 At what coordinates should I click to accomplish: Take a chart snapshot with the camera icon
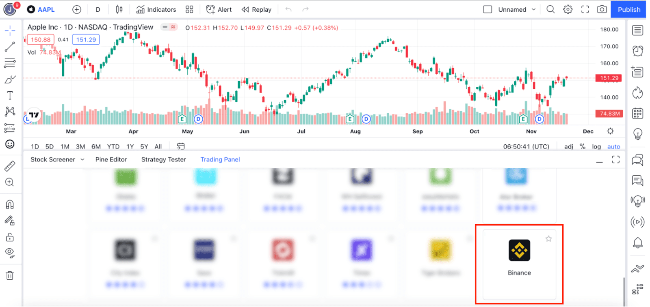(x=602, y=9)
